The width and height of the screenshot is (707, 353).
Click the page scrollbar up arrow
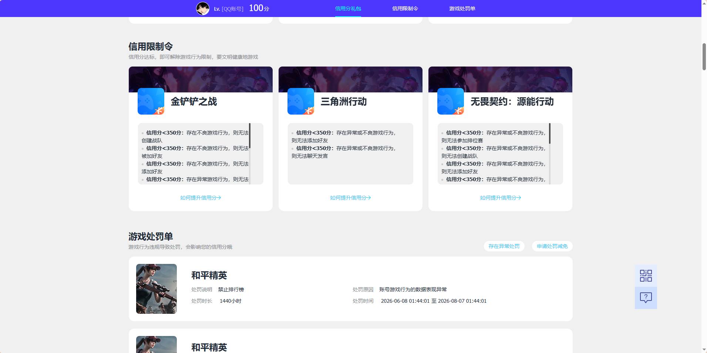pyautogui.click(x=704, y=3)
